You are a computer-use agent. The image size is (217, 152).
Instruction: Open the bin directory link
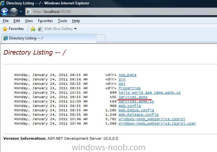coord(122,79)
